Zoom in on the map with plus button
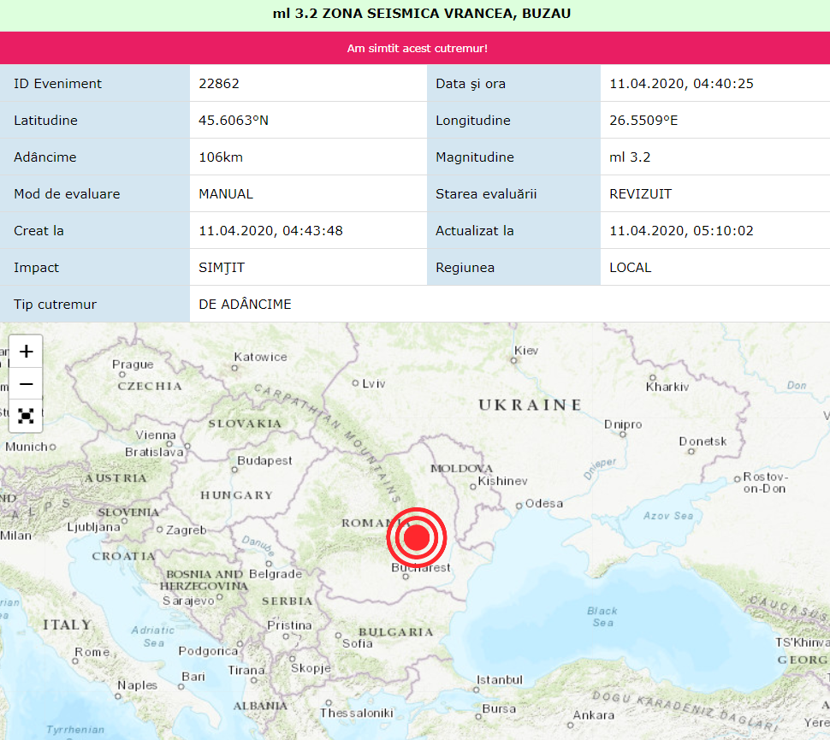The height and width of the screenshot is (740, 830). 27,352
